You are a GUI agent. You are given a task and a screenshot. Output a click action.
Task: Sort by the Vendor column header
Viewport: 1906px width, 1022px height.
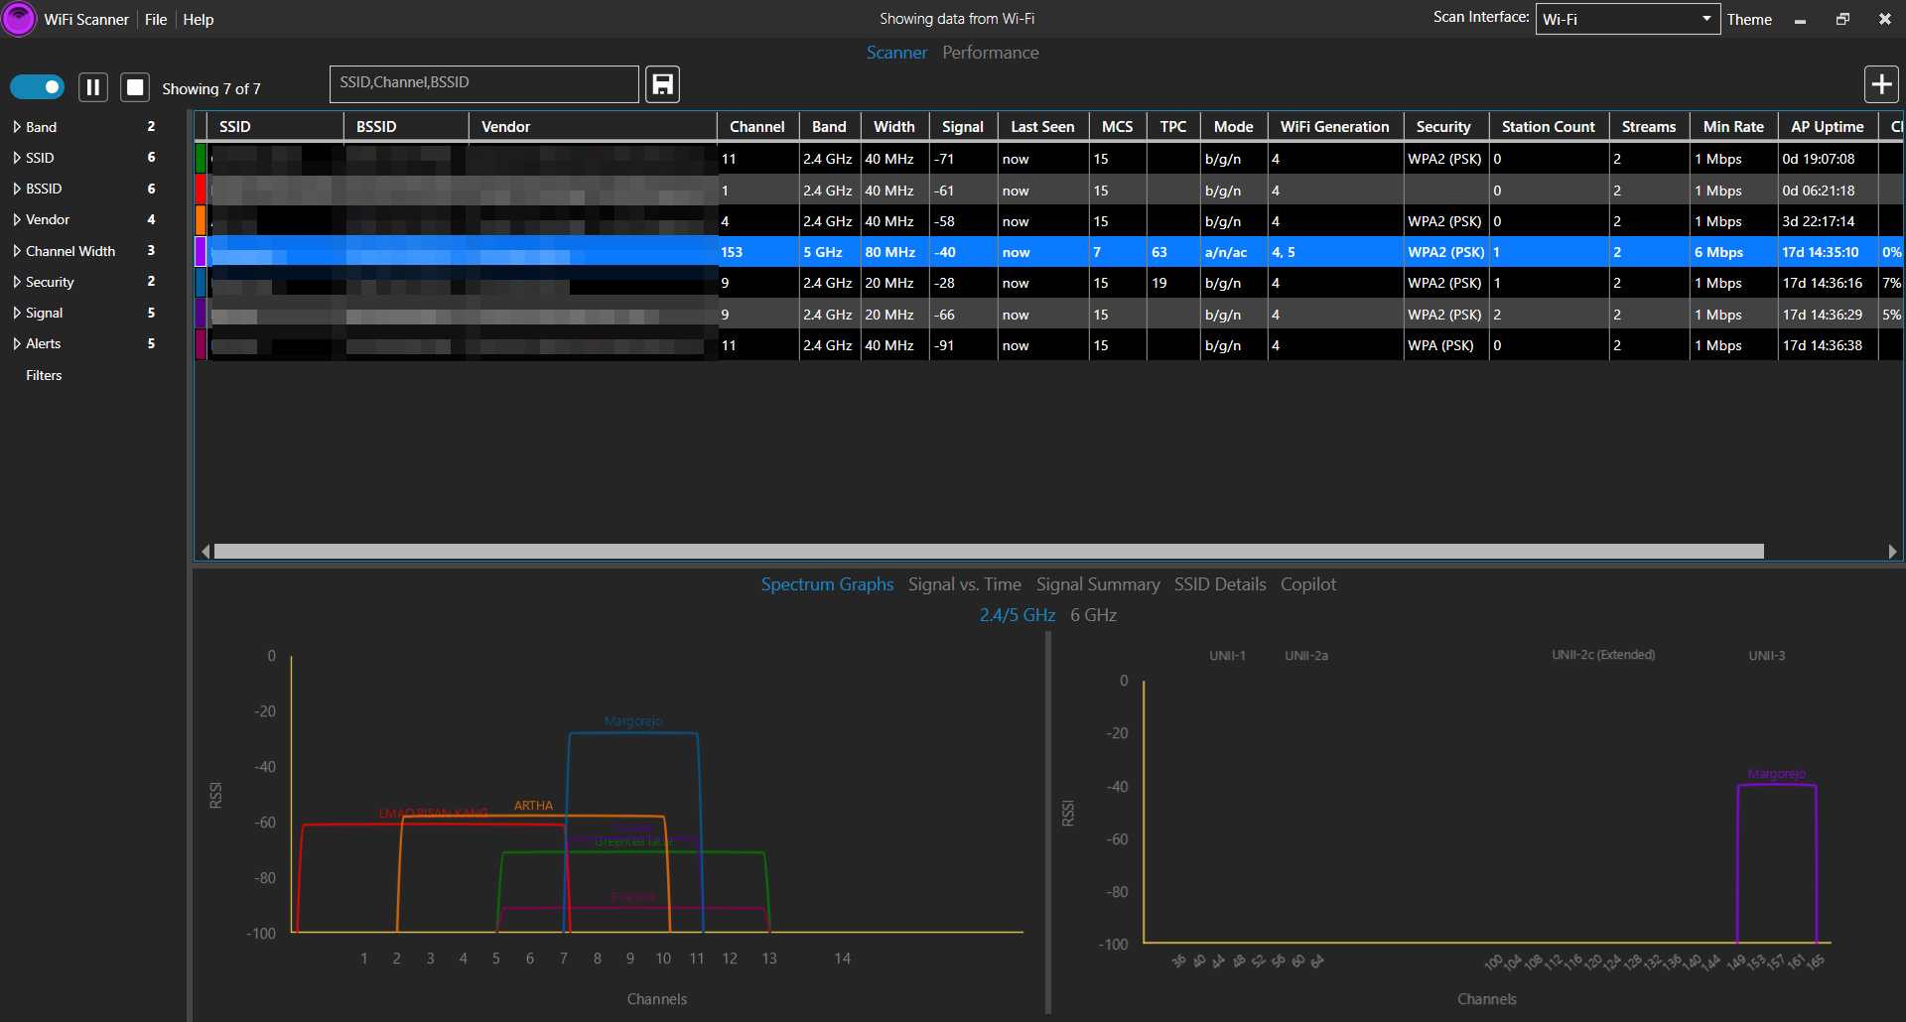coord(593,126)
